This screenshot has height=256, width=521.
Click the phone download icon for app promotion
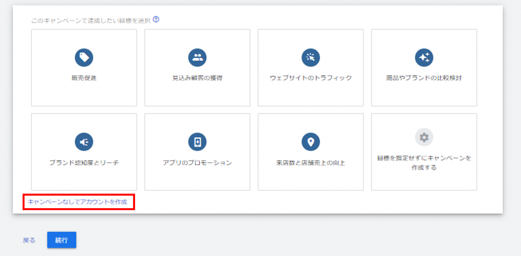(197, 142)
